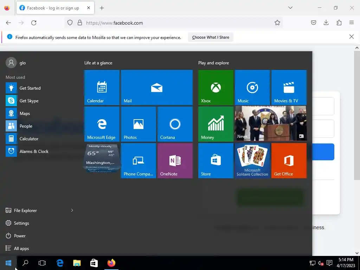Screen dimensions: 360x270
Task: Open Store from the taskbar
Action: pyautogui.click(x=94, y=263)
